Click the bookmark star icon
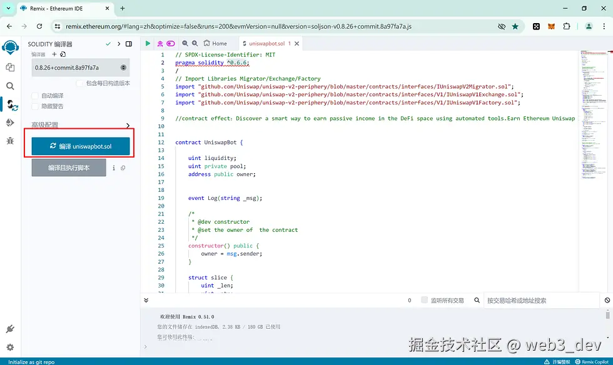The image size is (613, 365). (x=515, y=26)
